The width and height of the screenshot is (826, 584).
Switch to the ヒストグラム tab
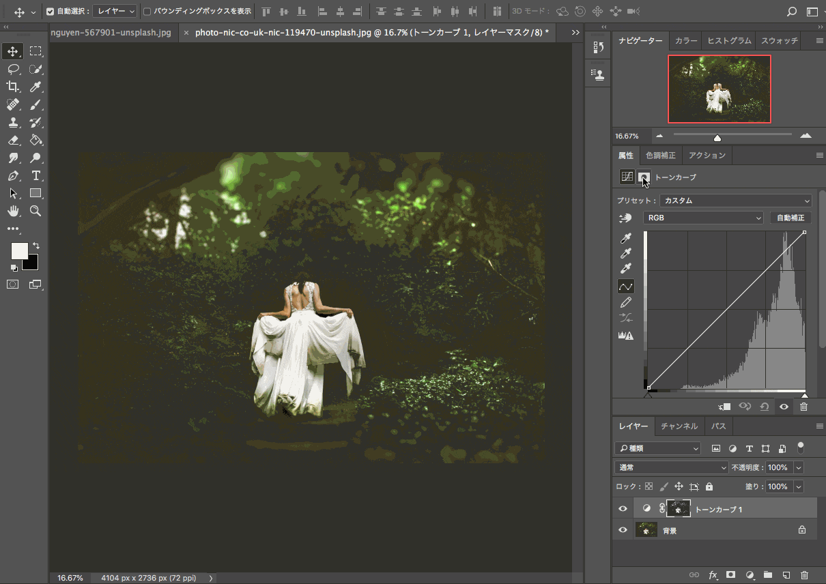point(728,41)
